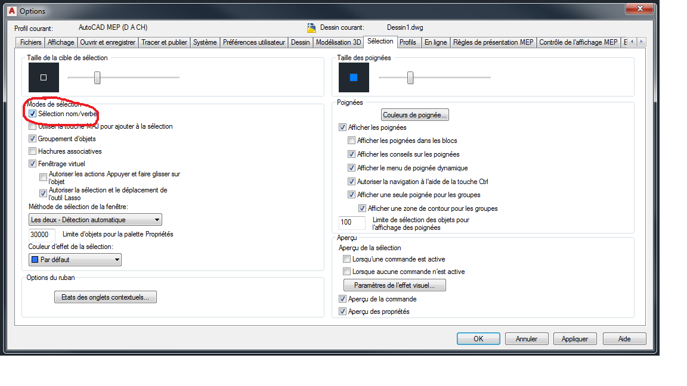687x386 pixels.
Task: Click Etats des onglets contextuels
Action: coord(105,297)
